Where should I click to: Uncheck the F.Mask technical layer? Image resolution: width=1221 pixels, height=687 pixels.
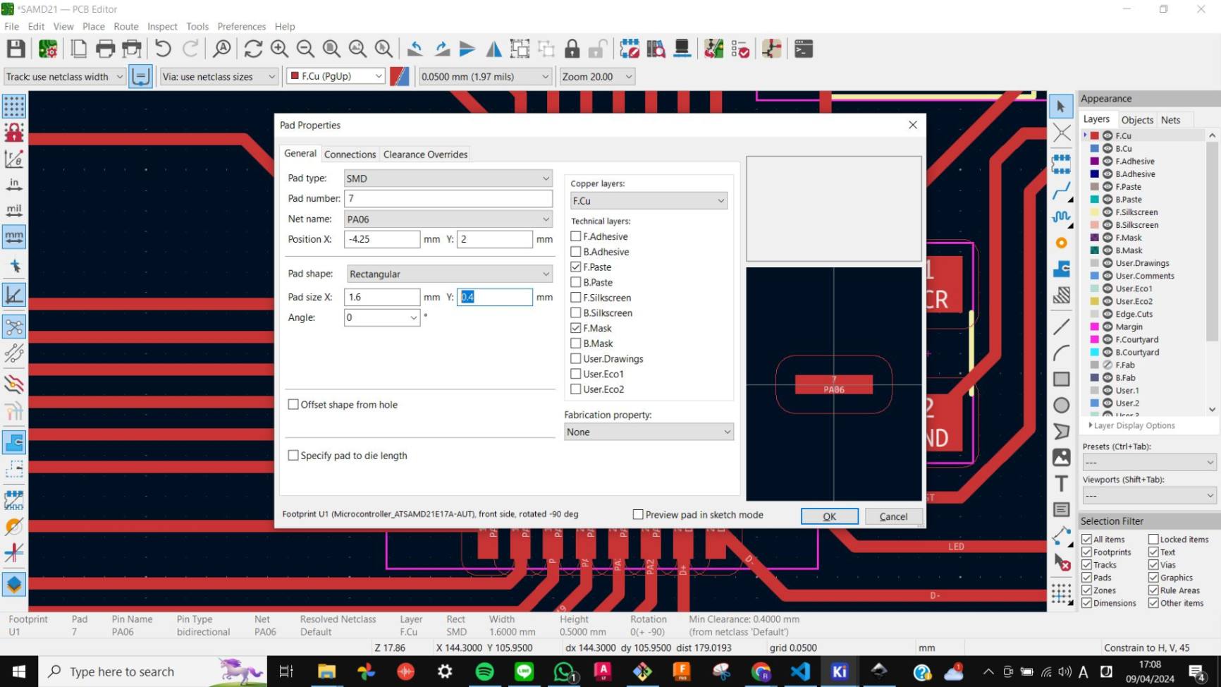pyautogui.click(x=576, y=328)
